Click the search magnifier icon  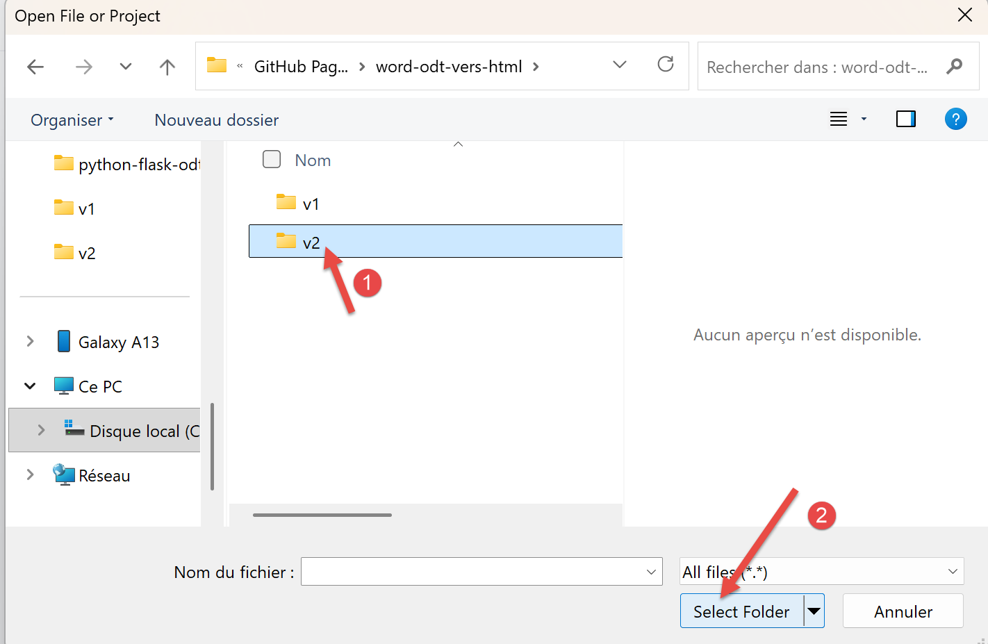tap(954, 67)
